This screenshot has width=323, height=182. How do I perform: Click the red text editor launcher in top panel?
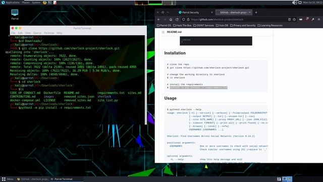(55, 3)
